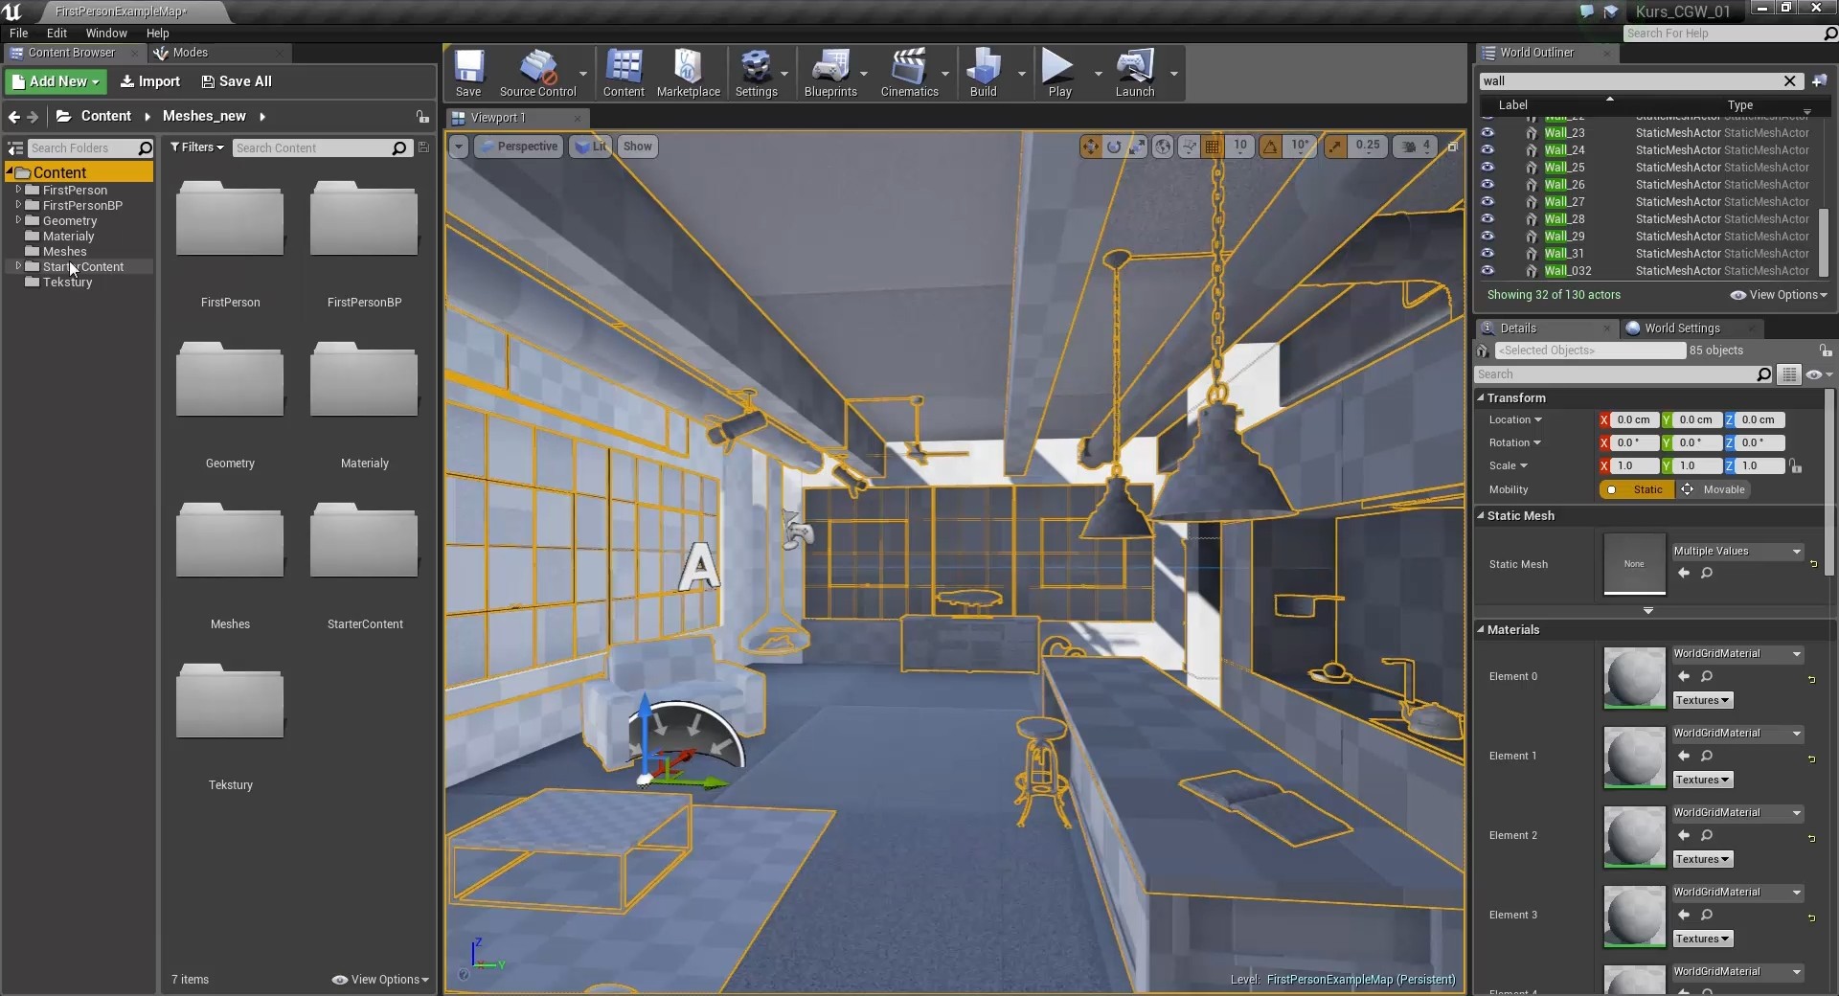The image size is (1839, 996).
Task: Disable rotation snapping toggle in viewport
Action: pos(1271,147)
